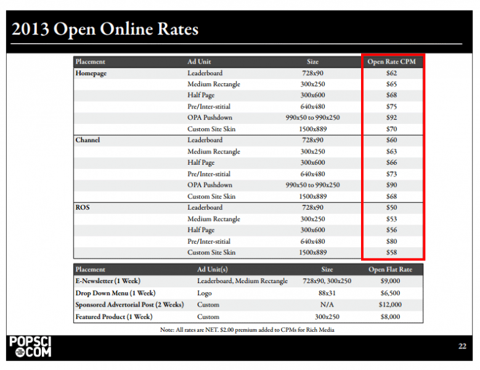The width and height of the screenshot is (480, 370).
Task: Select "Leaderboard" in the Homepage row
Action: pos(205,73)
